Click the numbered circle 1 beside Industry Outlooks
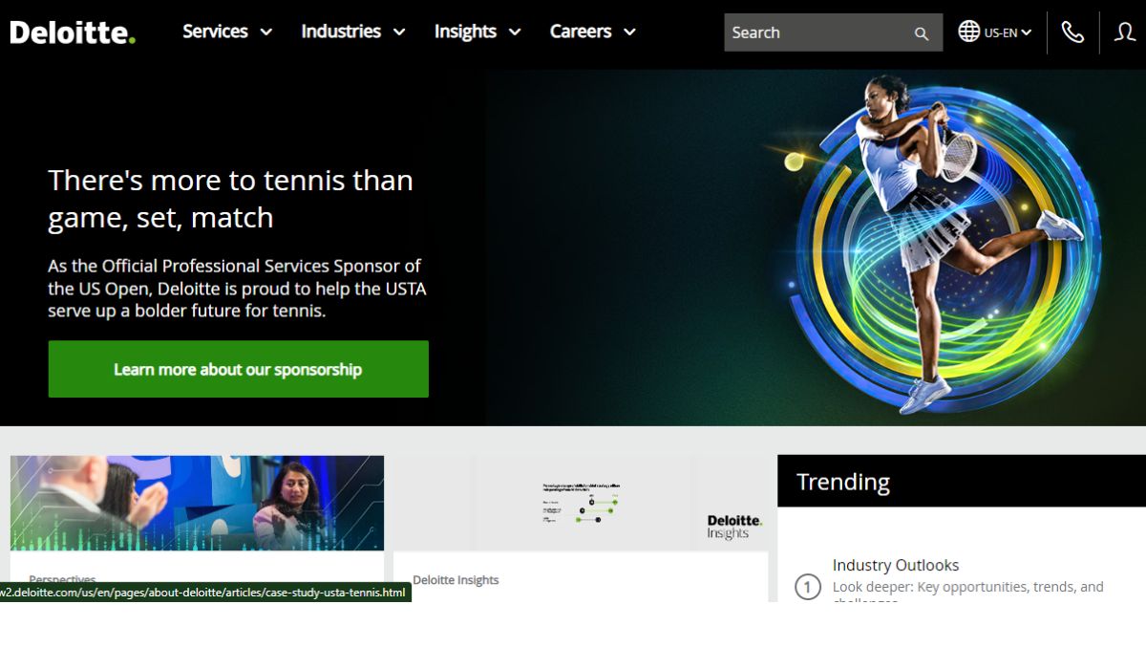The height and width of the screenshot is (669, 1146). coord(808,587)
